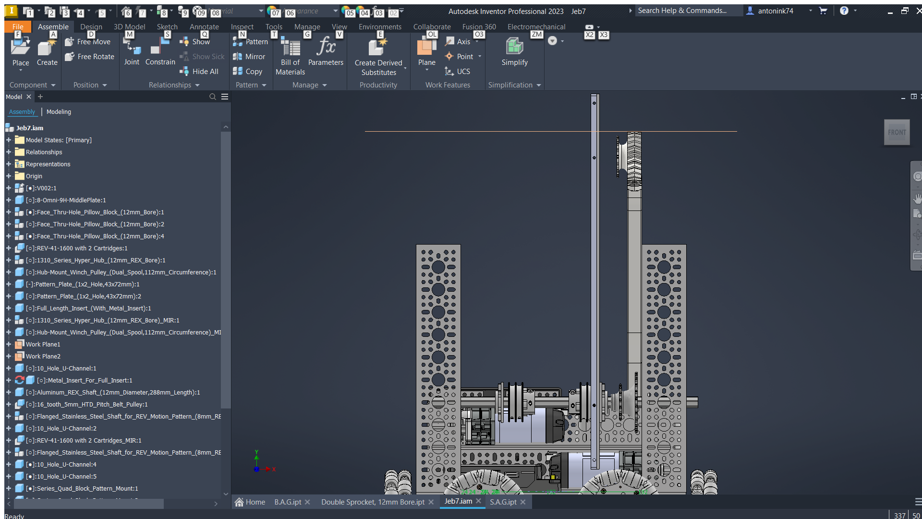The width and height of the screenshot is (922, 519).
Task: Select 8-Omni-9H-MiddlePlate:1 in browser
Action: (x=66, y=200)
